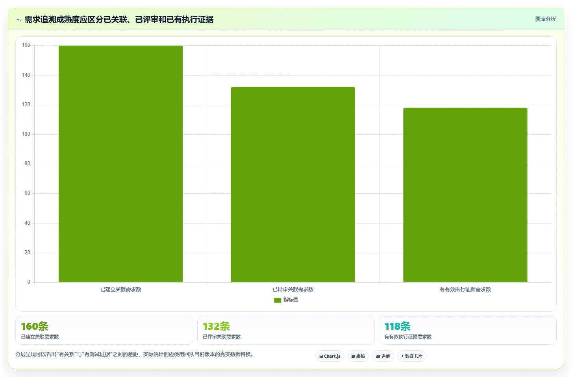Toggle the 指标值 legend color swatch

click(x=278, y=300)
